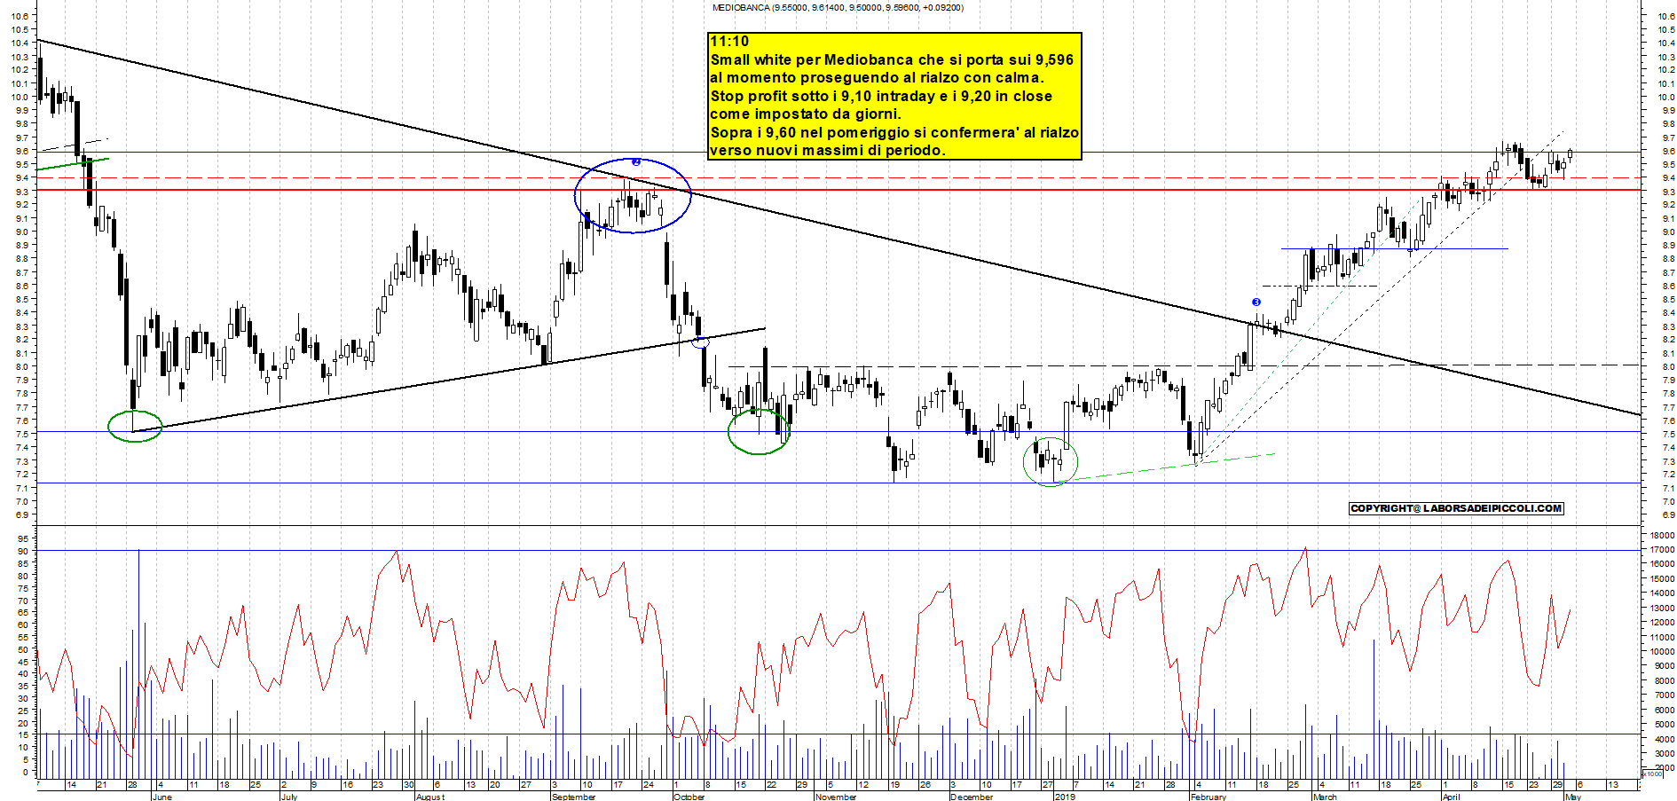Viewport: 1677px width, 801px height.
Task: Click the '7.5' value on the left price axis
Action: tap(22, 434)
